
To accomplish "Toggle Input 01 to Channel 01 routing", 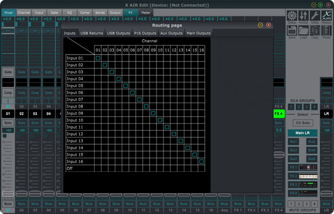I will (98, 58).
